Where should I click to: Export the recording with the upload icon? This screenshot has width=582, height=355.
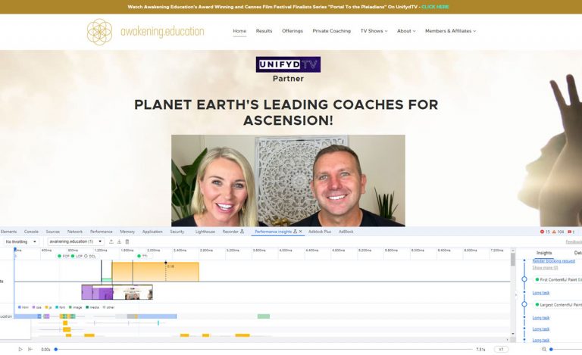111,241
